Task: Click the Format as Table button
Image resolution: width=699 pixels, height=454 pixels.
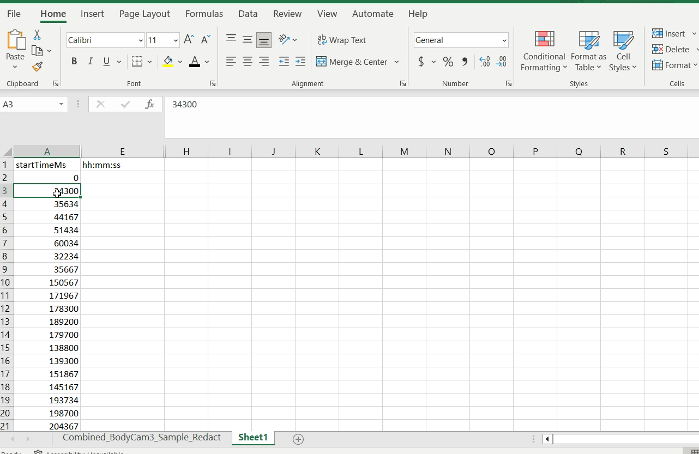Action: pos(588,52)
